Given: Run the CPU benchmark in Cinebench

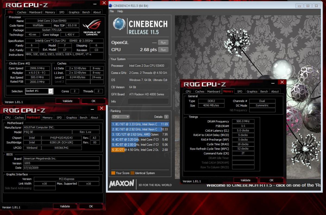Looking at the screenshot, I should (x=163, y=50).
